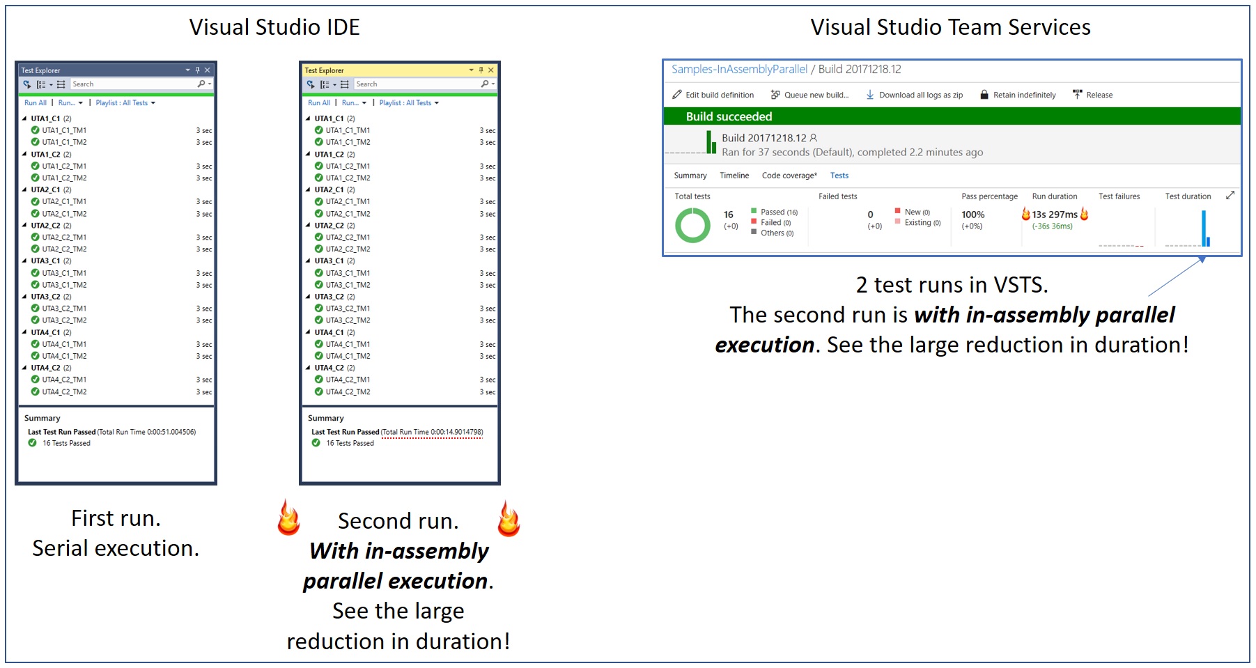
Task: Open the Code coverage* tab
Action: click(x=789, y=176)
